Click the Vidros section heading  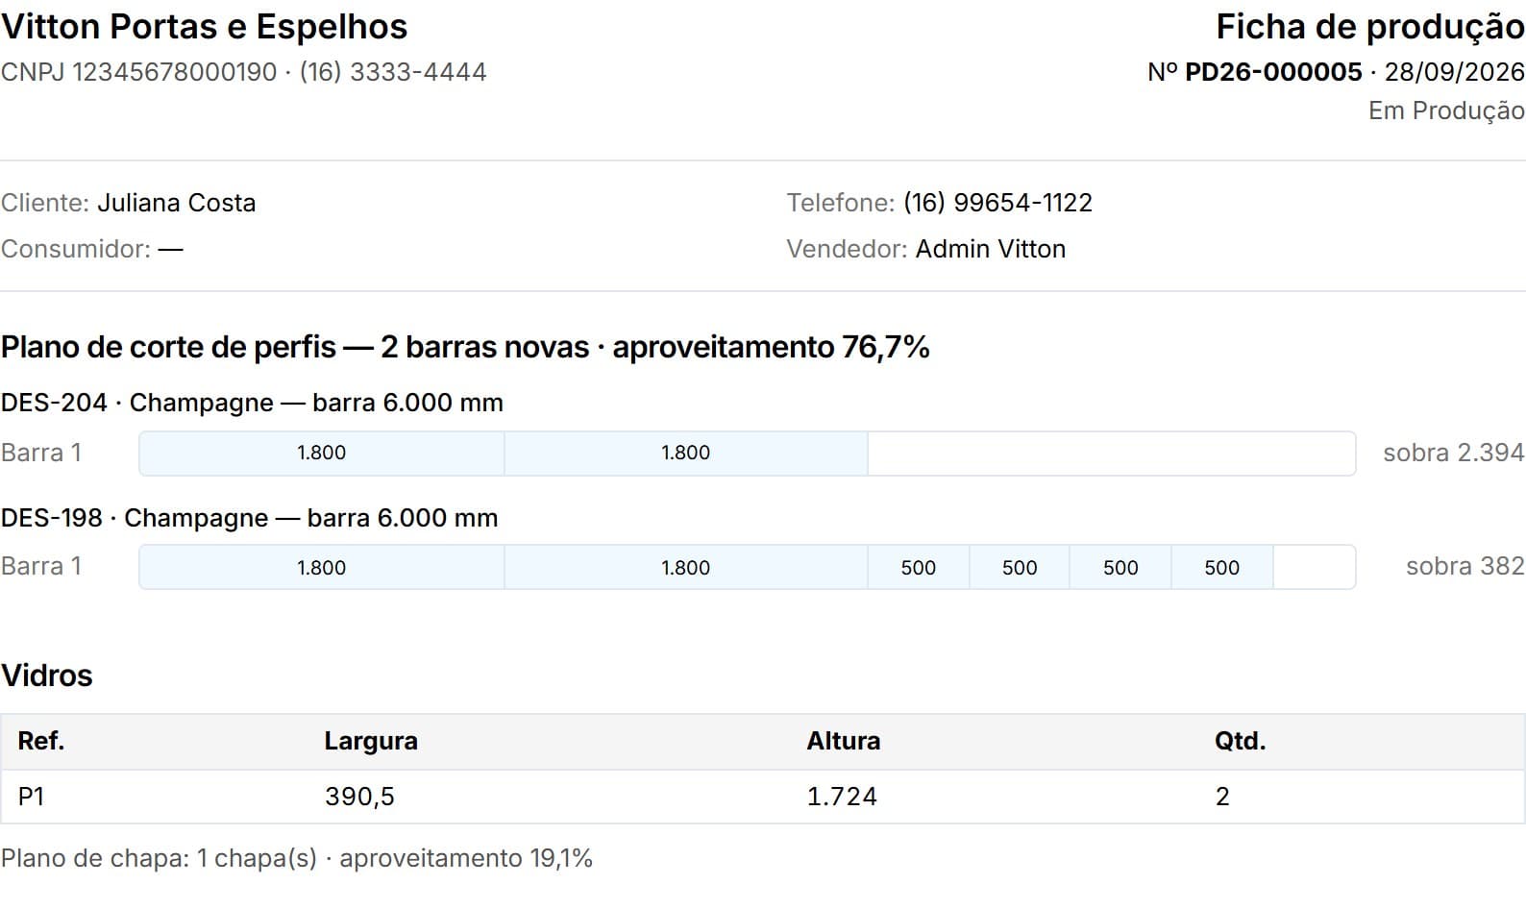point(46,676)
